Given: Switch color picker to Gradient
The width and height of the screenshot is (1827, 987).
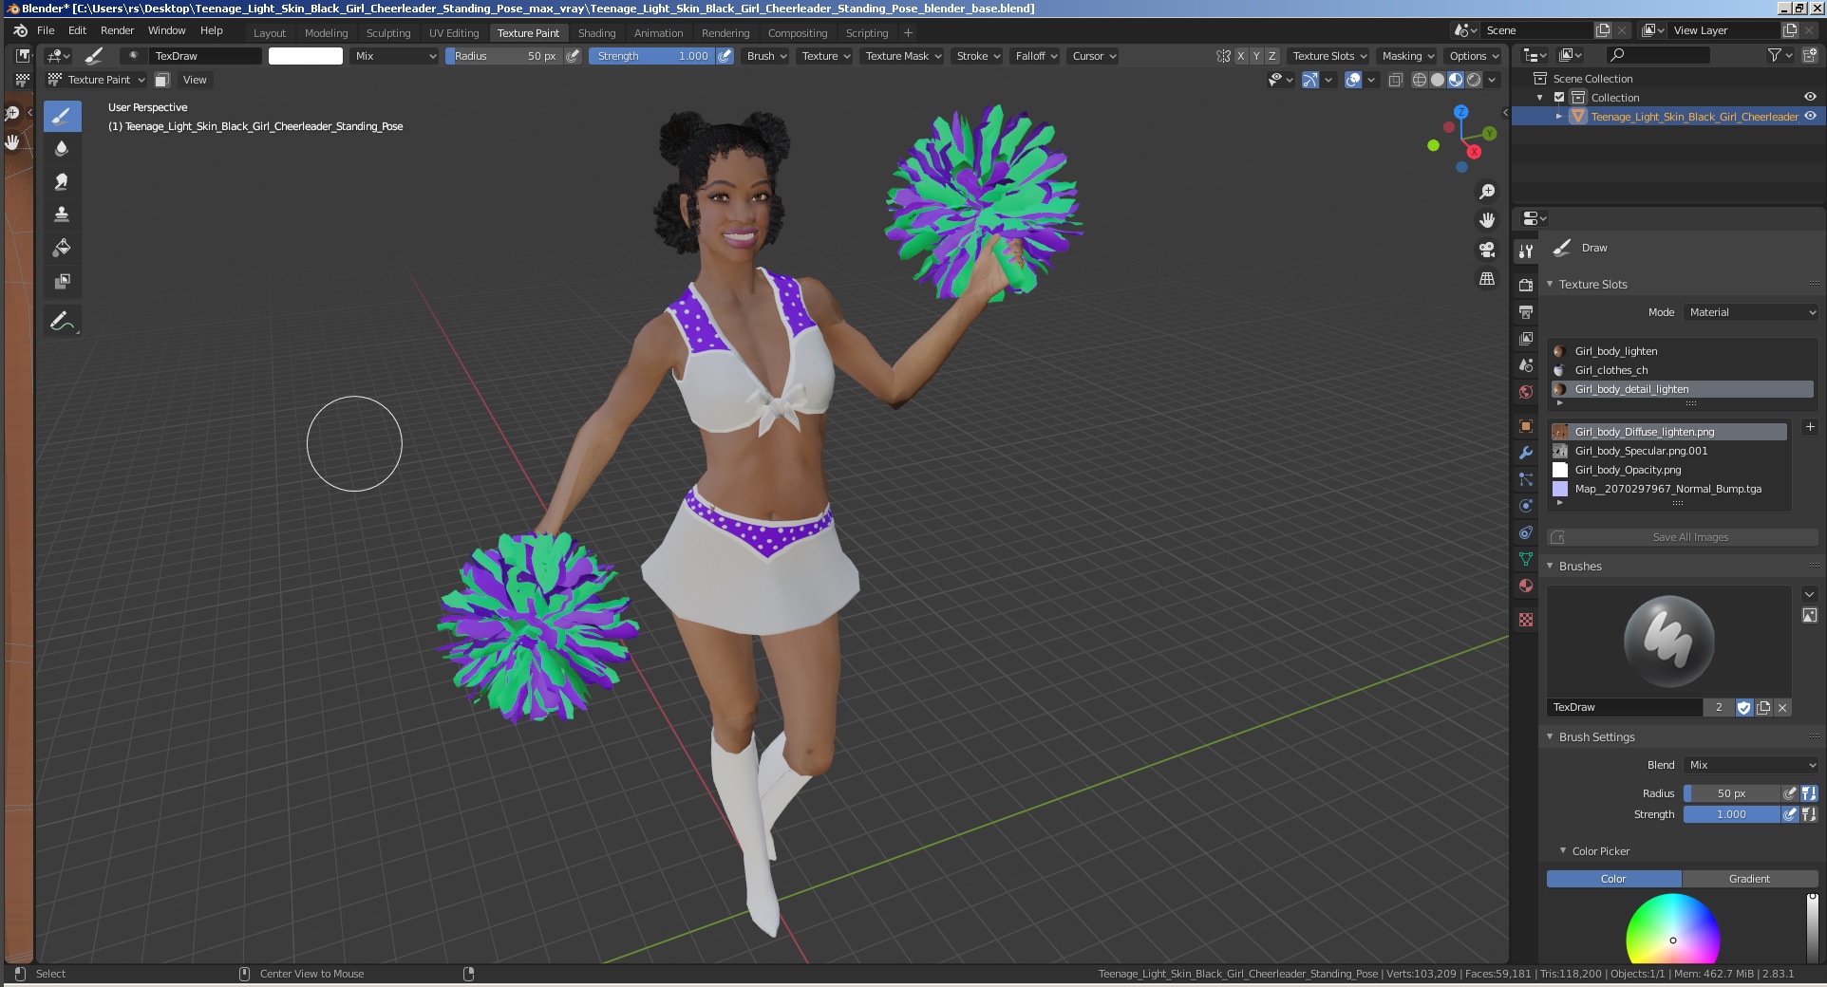Looking at the screenshot, I should click(x=1749, y=879).
